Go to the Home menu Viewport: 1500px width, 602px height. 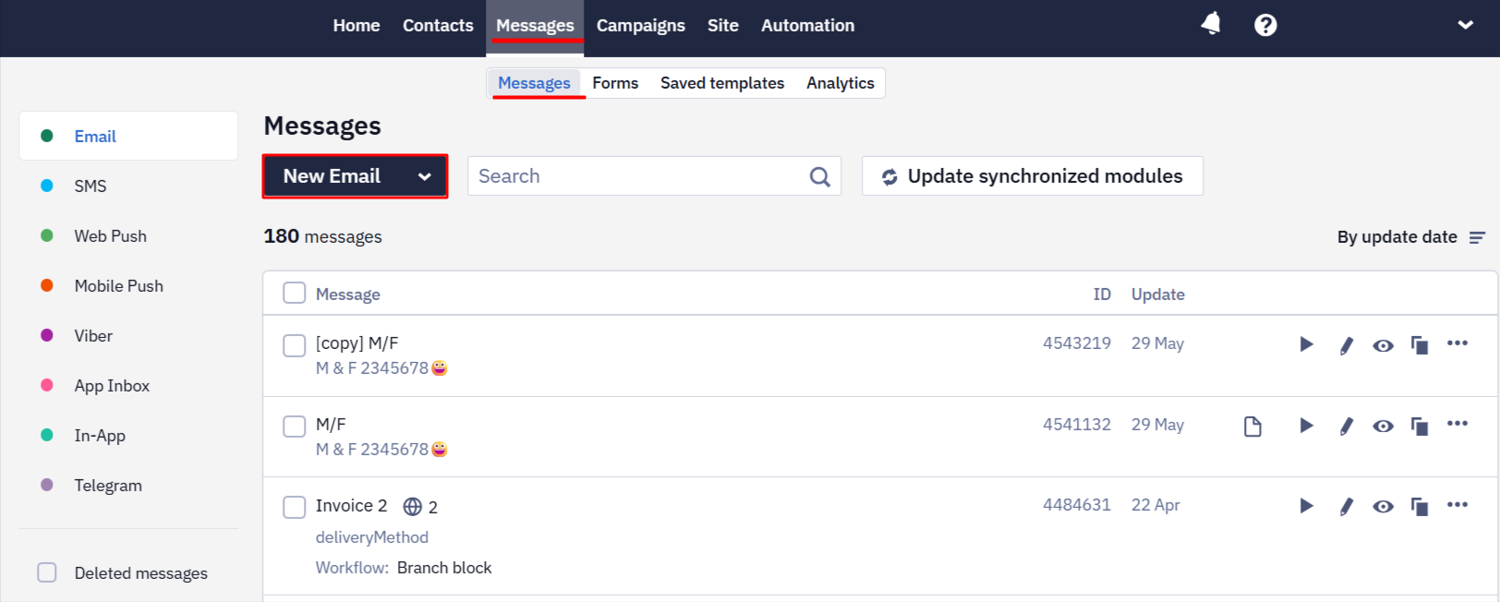[357, 26]
